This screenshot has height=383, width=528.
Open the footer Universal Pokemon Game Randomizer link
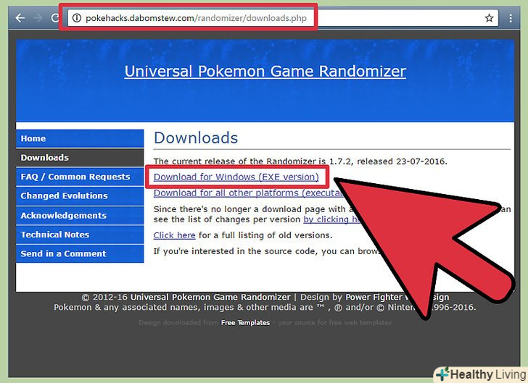(210, 298)
